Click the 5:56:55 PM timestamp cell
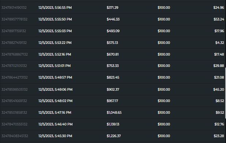 55,8
